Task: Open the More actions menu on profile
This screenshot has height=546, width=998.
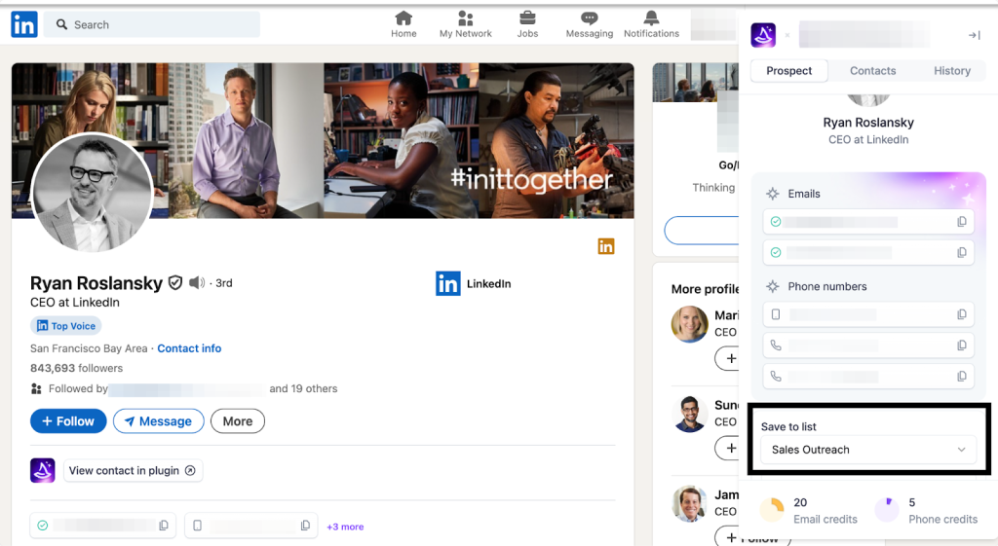Action: [x=237, y=421]
